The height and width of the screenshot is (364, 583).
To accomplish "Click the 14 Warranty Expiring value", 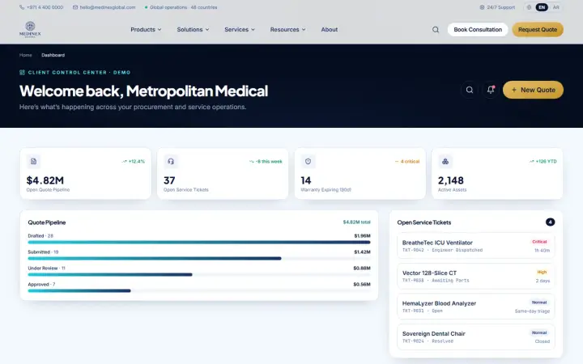I will (x=306, y=180).
